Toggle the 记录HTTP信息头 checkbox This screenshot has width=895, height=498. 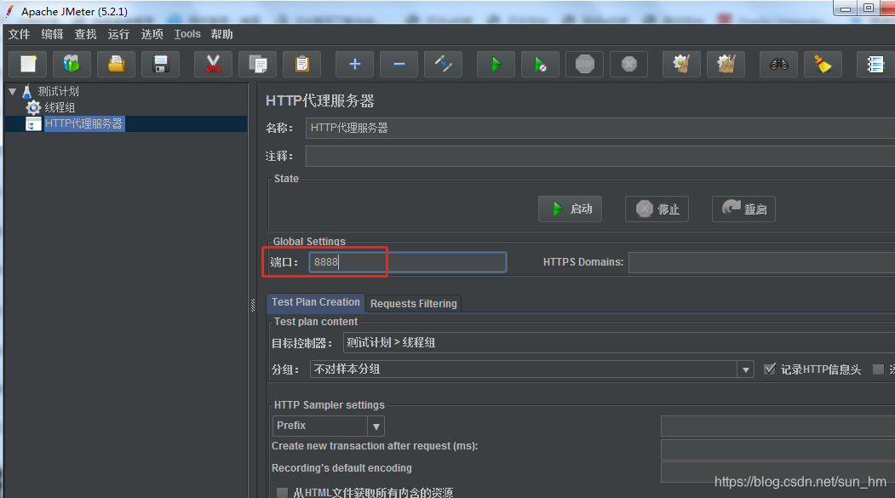(770, 369)
